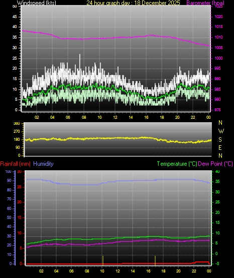Click the Dew Point (°C) legend label
The image size is (234, 278).
tap(215, 164)
